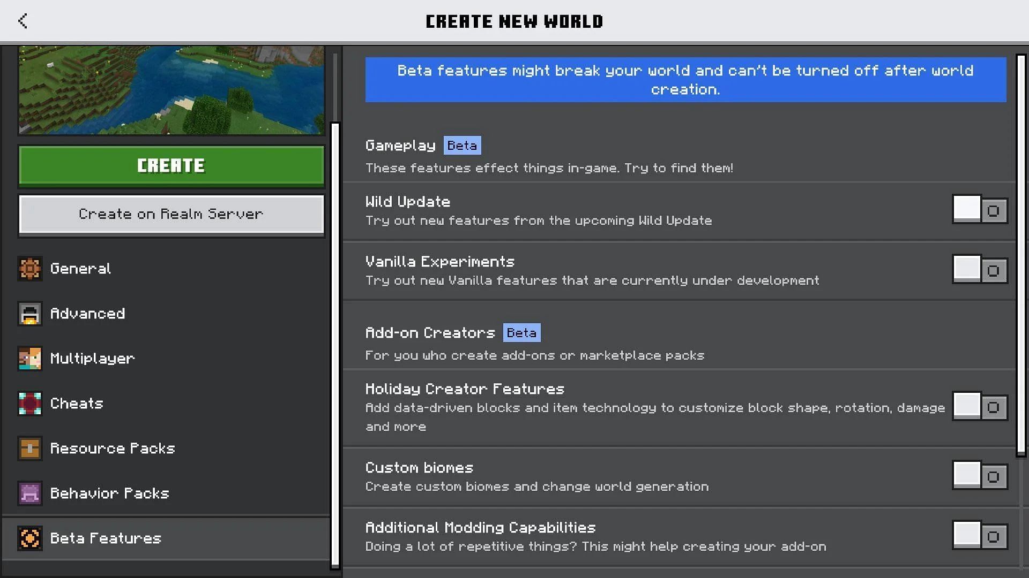Screen dimensions: 1029x578
Task: Click the green CREATE button
Action: [171, 164]
